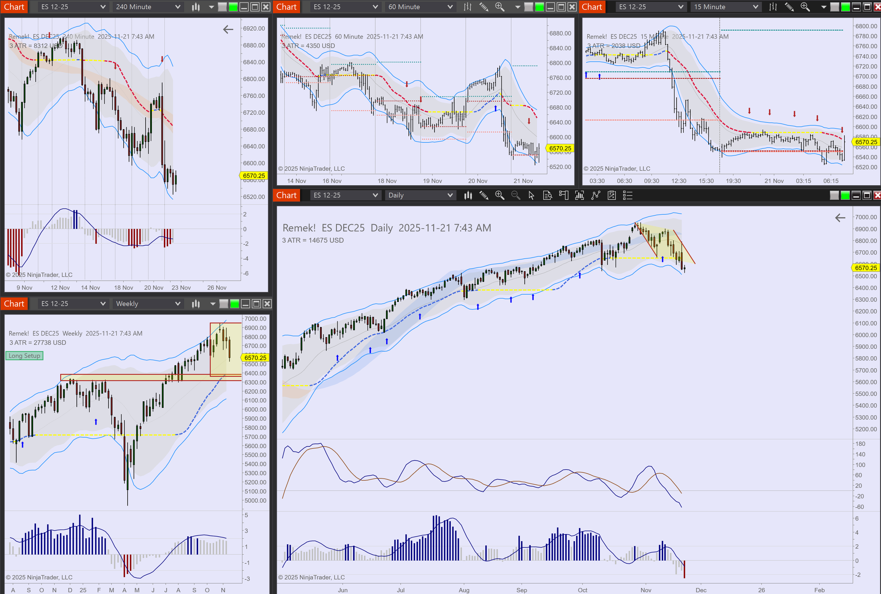The width and height of the screenshot is (881, 594).
Task: Open ES 12-25 instrument dropdown in 15 Minute chart
Action: coord(651,7)
